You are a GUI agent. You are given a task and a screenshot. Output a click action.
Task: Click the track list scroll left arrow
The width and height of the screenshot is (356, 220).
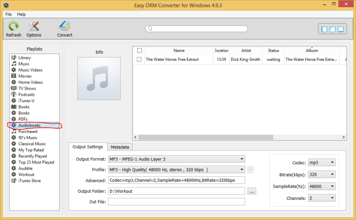[136, 137]
